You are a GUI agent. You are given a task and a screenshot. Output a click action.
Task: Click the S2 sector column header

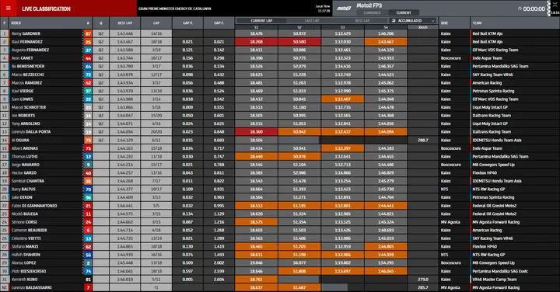click(299, 27)
